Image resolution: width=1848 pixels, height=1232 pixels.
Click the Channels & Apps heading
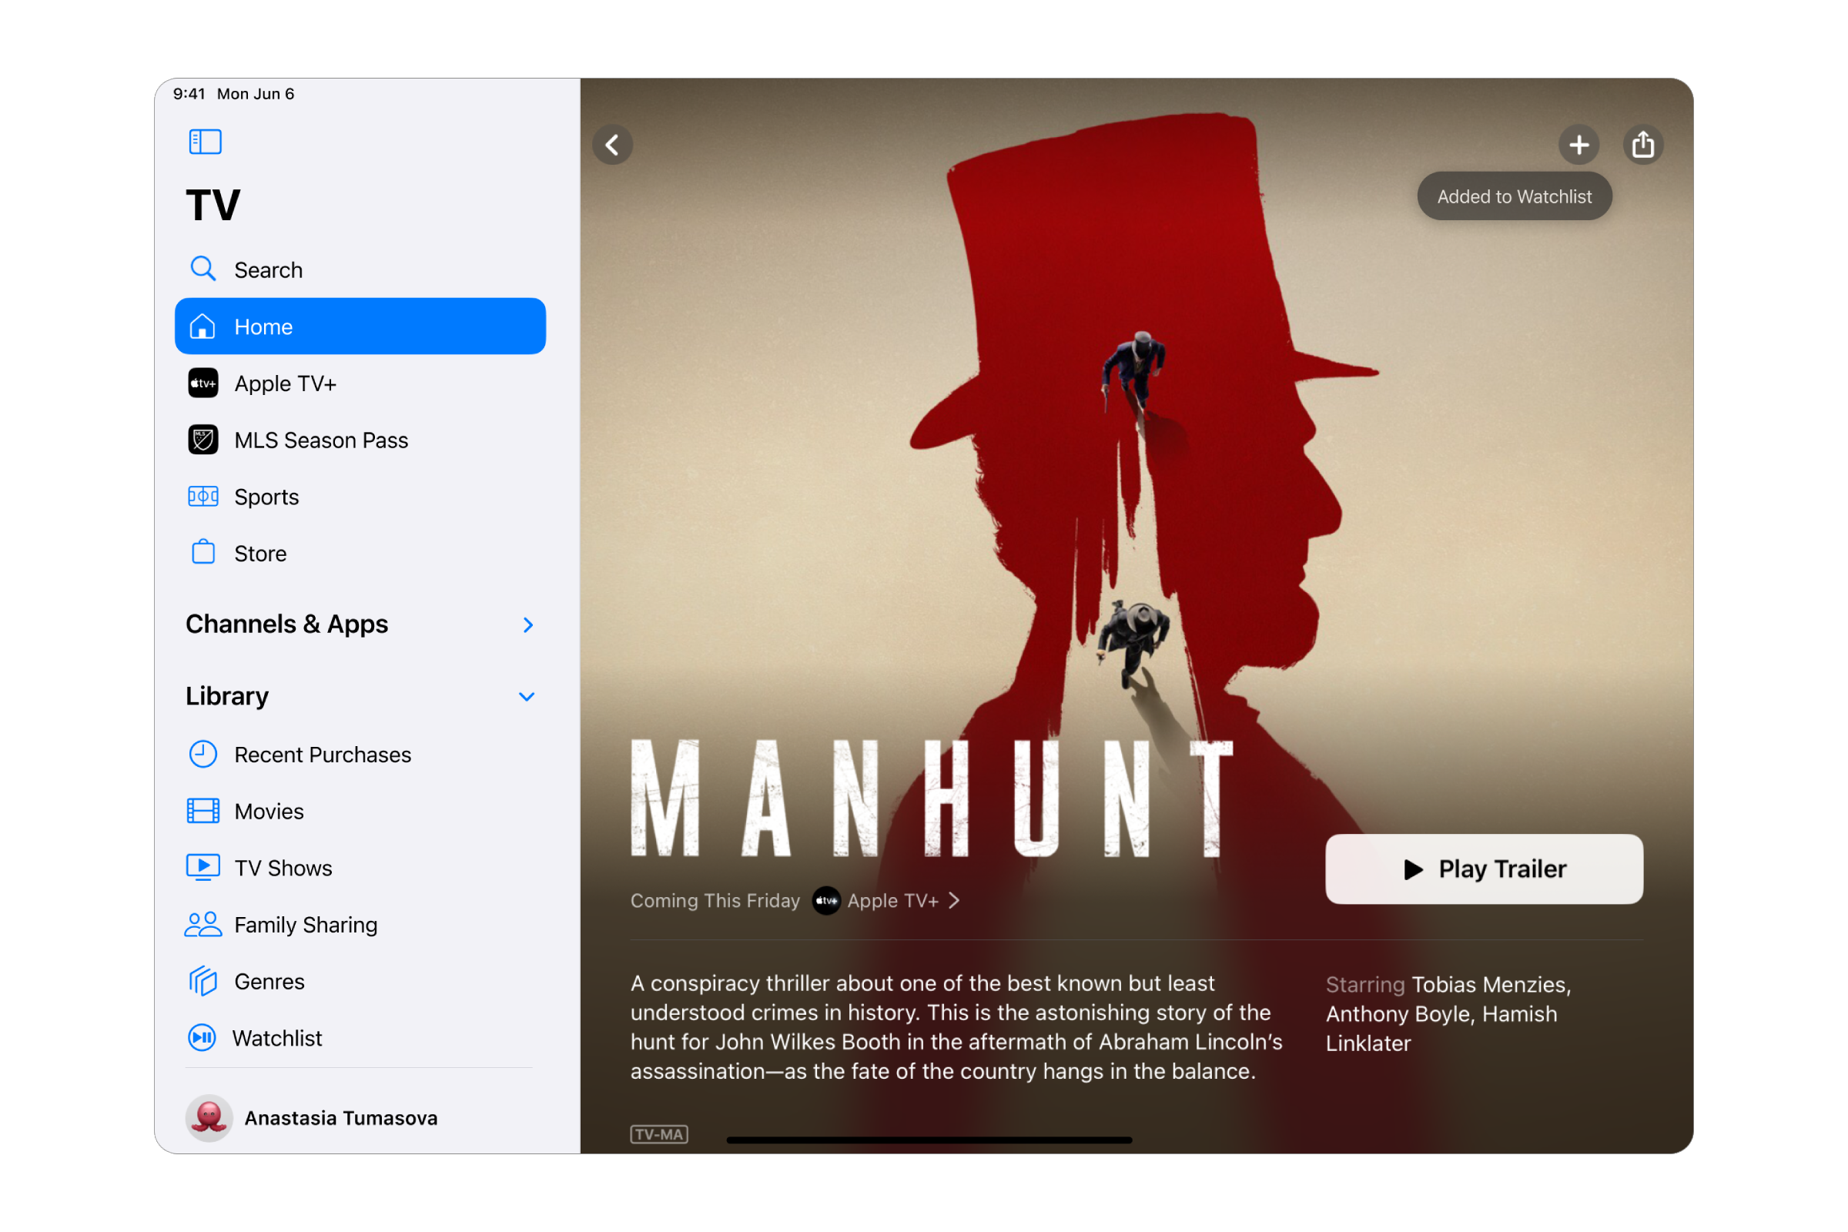click(x=286, y=624)
